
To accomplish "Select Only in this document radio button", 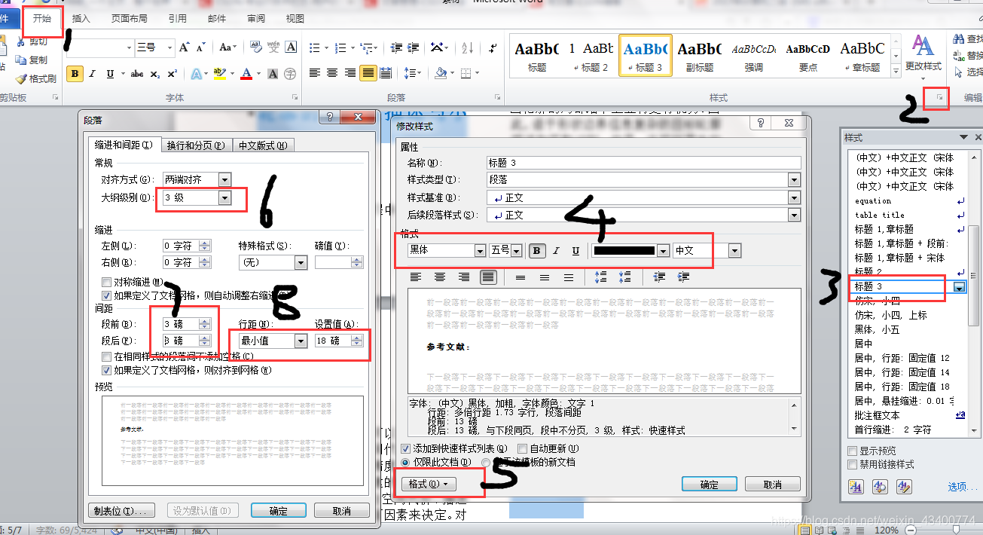I will click(406, 462).
